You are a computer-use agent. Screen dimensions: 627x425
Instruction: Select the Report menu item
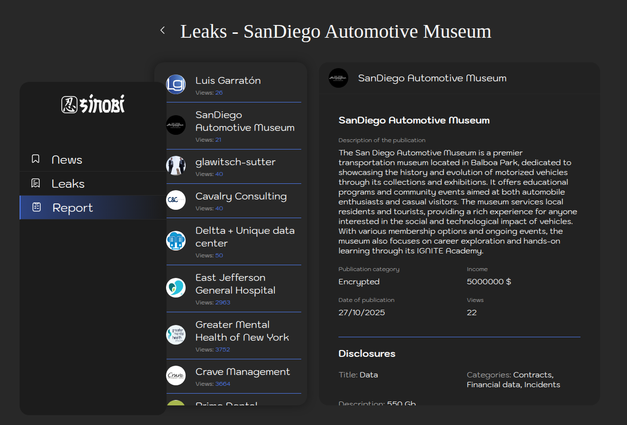coord(72,208)
